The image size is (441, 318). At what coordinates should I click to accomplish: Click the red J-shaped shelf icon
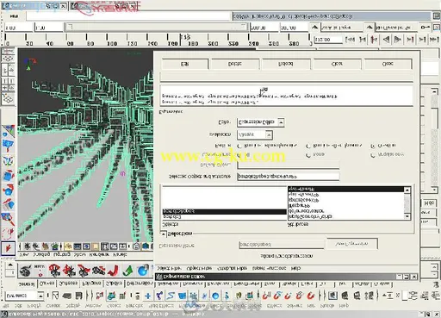pyautogui.click(x=113, y=271)
